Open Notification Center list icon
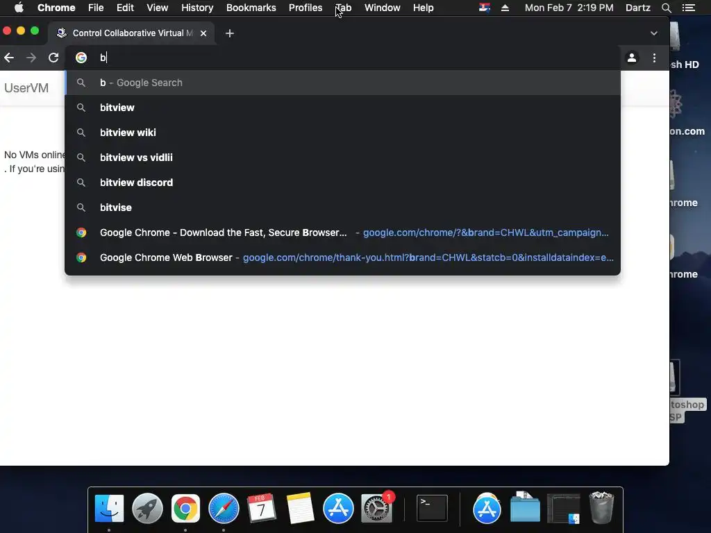The image size is (711, 533). click(x=688, y=8)
